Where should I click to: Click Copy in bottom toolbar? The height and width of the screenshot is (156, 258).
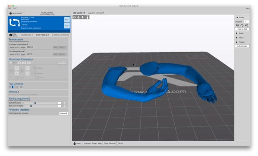[106, 144]
